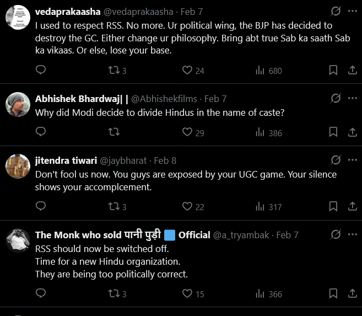Like vedaprakaasha's tweet with 24 likes
This screenshot has height=316, width=362.
[x=187, y=70]
